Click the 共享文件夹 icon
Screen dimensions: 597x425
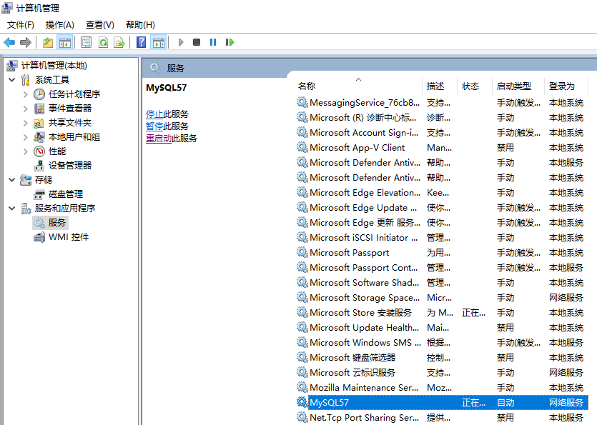click(x=39, y=123)
